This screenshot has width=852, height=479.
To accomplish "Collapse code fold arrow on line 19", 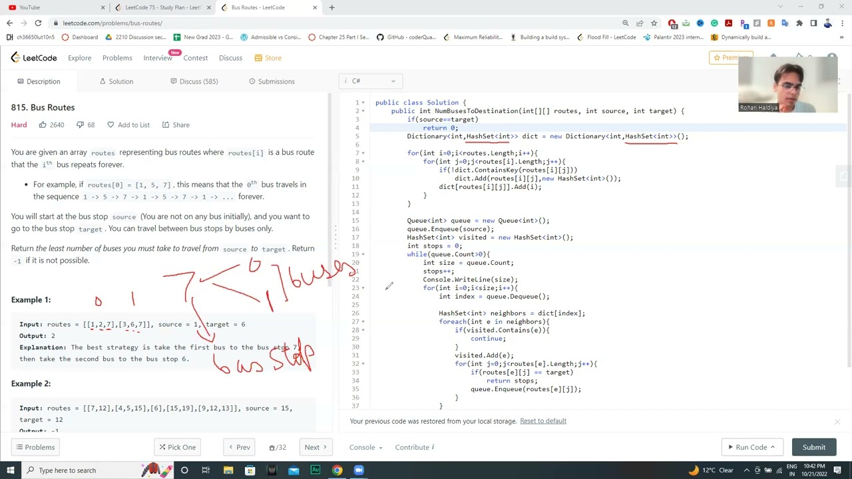I will point(363,254).
